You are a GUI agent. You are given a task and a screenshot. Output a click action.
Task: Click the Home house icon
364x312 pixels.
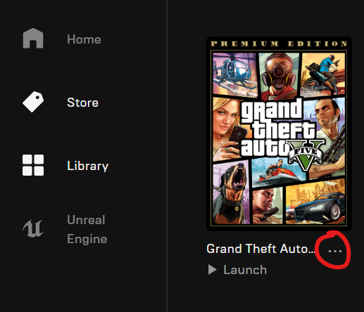pyautogui.click(x=33, y=38)
